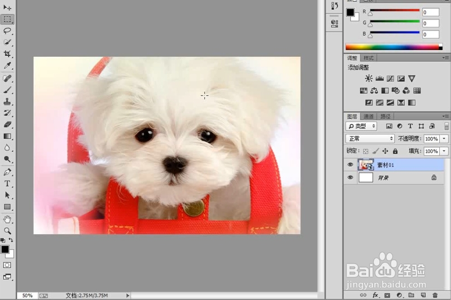Screen dimensions: 451x300
Task: Select the Crop tool
Action: (x=7, y=54)
